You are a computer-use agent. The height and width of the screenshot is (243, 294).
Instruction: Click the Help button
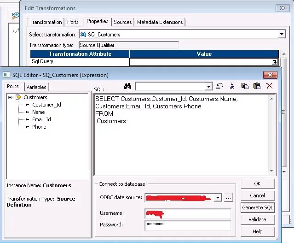tap(258, 231)
